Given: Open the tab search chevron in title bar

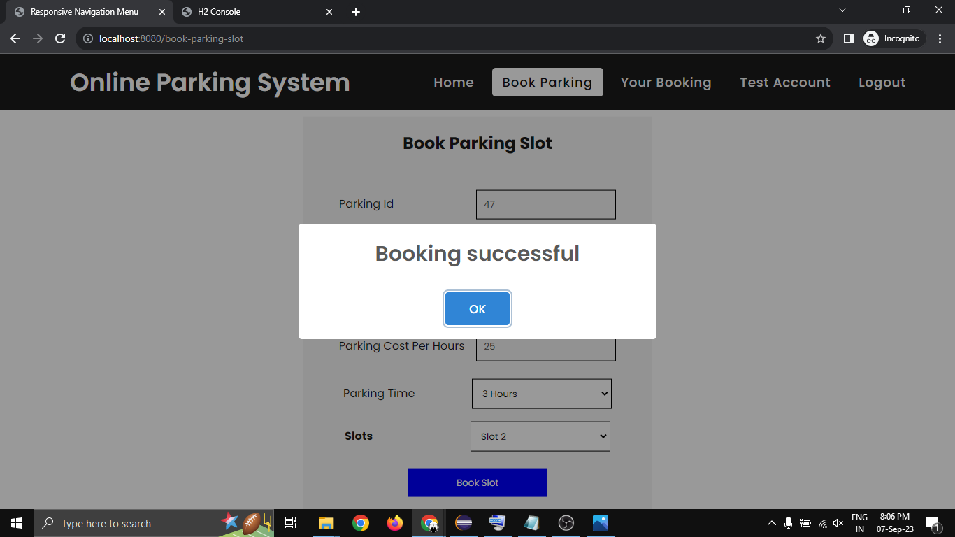Looking at the screenshot, I should coord(842,10).
